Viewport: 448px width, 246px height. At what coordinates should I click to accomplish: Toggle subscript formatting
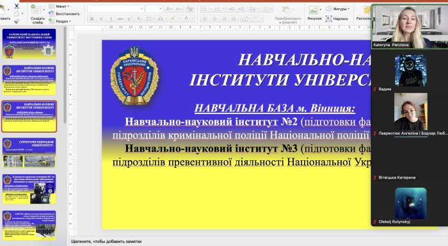pos(139,19)
